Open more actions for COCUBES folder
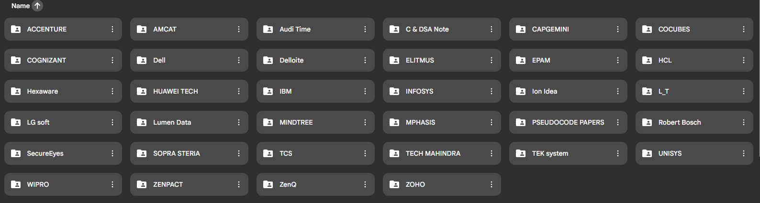Image resolution: width=760 pixels, height=203 pixels. pyautogui.click(x=744, y=29)
